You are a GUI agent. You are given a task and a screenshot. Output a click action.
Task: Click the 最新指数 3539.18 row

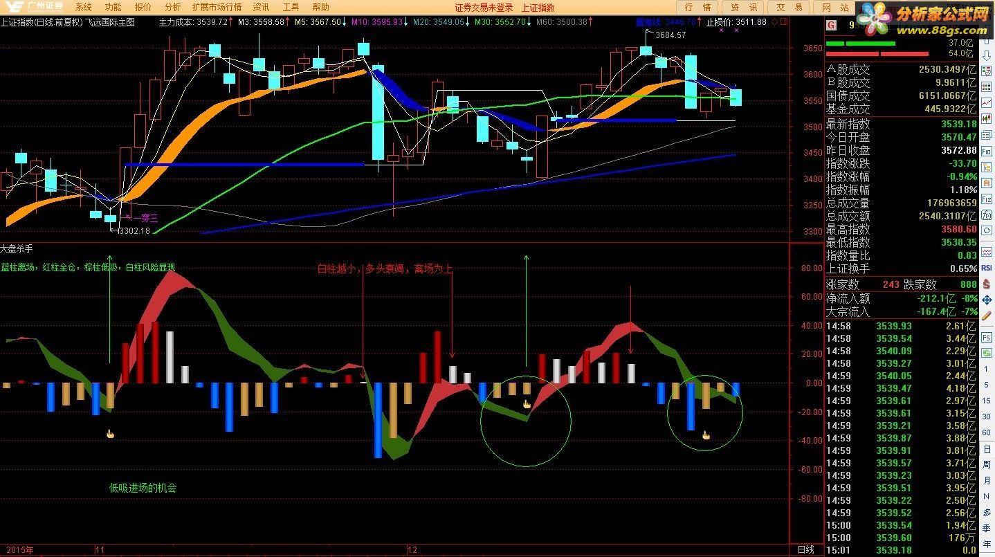coord(901,124)
